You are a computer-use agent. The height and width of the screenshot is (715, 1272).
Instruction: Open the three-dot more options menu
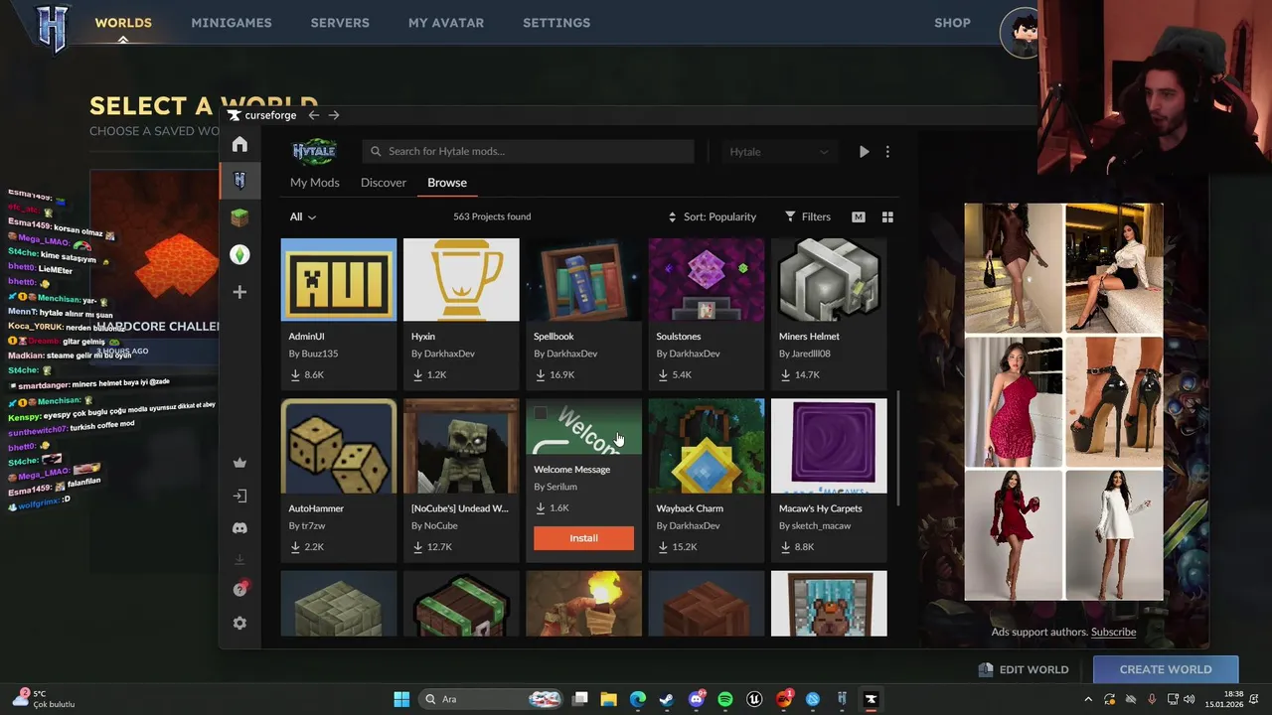887,152
